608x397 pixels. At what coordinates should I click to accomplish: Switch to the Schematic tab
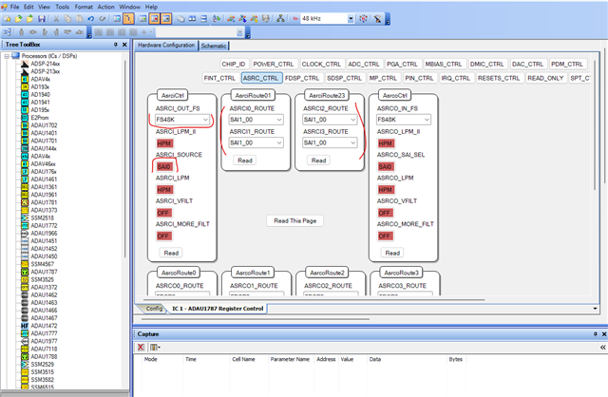[214, 46]
